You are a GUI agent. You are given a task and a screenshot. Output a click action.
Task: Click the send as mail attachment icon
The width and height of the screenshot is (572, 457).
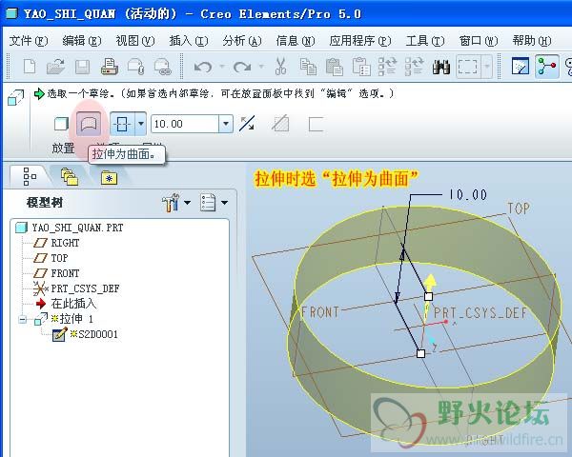[x=135, y=67]
